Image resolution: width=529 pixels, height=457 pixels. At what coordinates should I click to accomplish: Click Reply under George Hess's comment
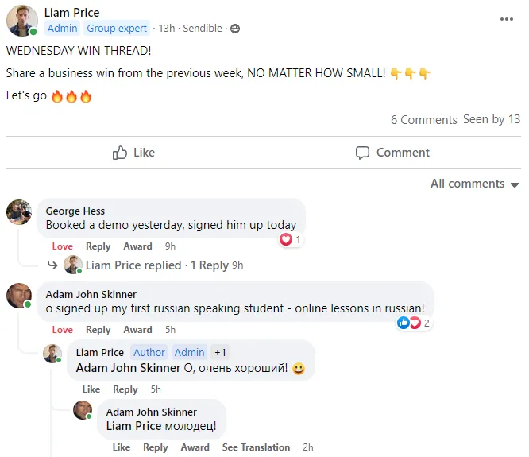click(x=98, y=246)
